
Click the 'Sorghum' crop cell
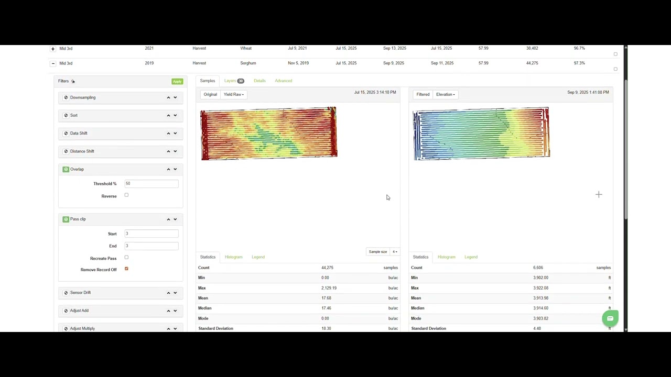(248, 63)
